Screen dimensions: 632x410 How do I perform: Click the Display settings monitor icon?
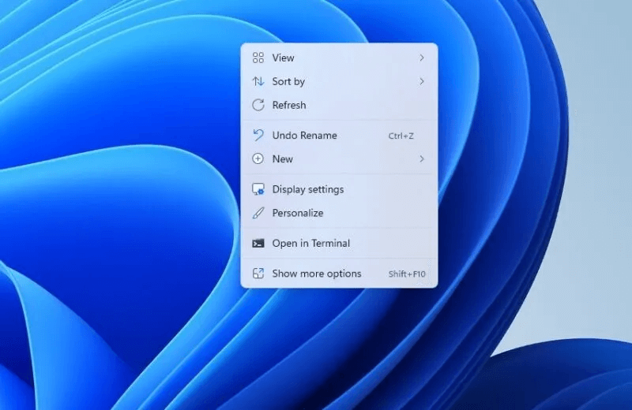point(258,189)
